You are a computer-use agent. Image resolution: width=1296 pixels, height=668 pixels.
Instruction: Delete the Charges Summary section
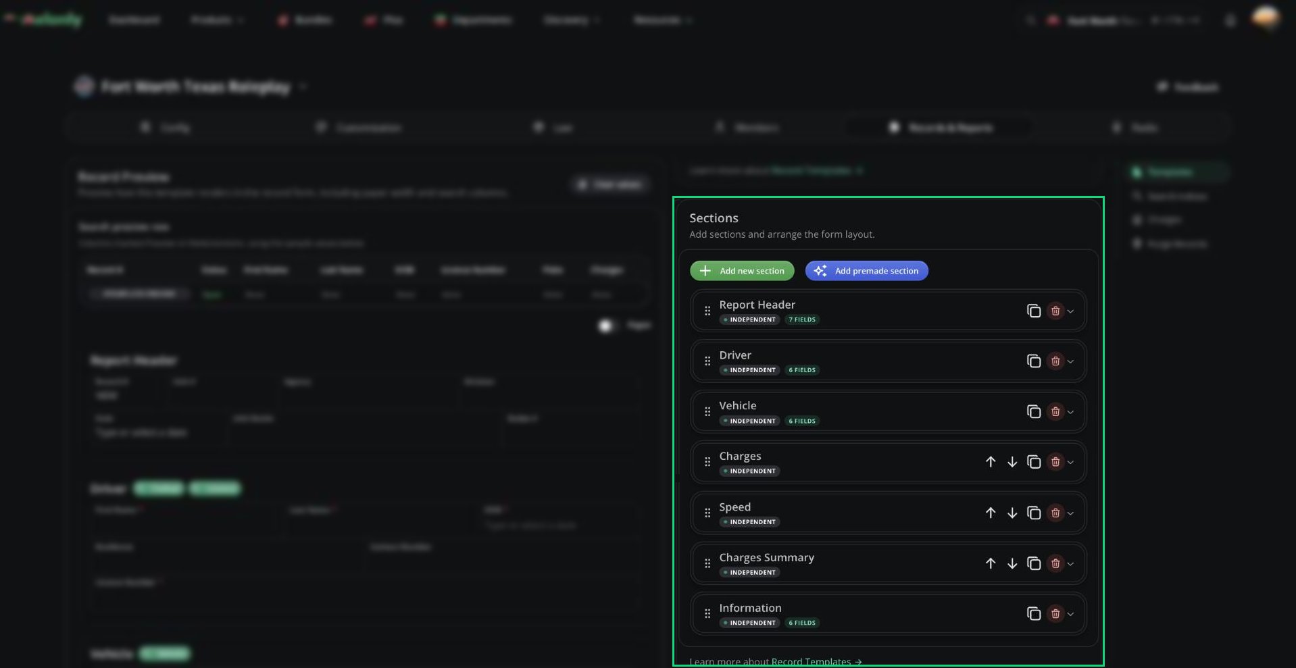[x=1055, y=563]
